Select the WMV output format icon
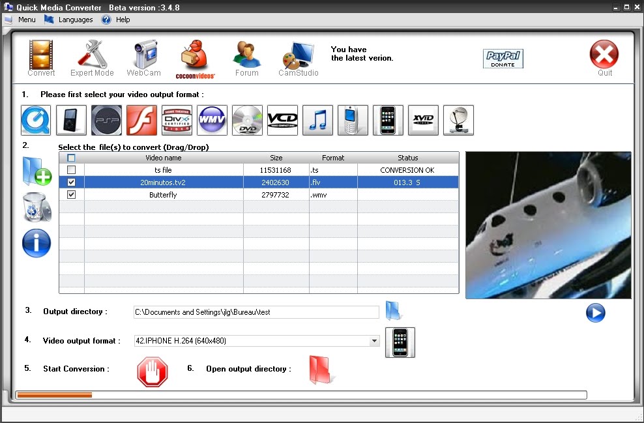644x423 pixels. tap(212, 120)
